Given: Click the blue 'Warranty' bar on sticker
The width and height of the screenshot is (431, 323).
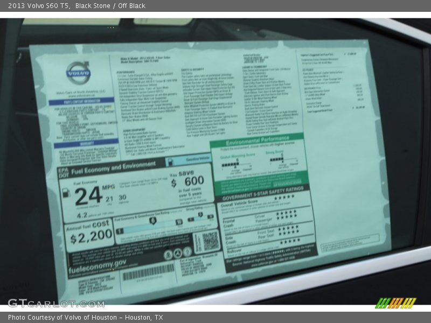Looking at the screenshot, I should pos(86,143).
